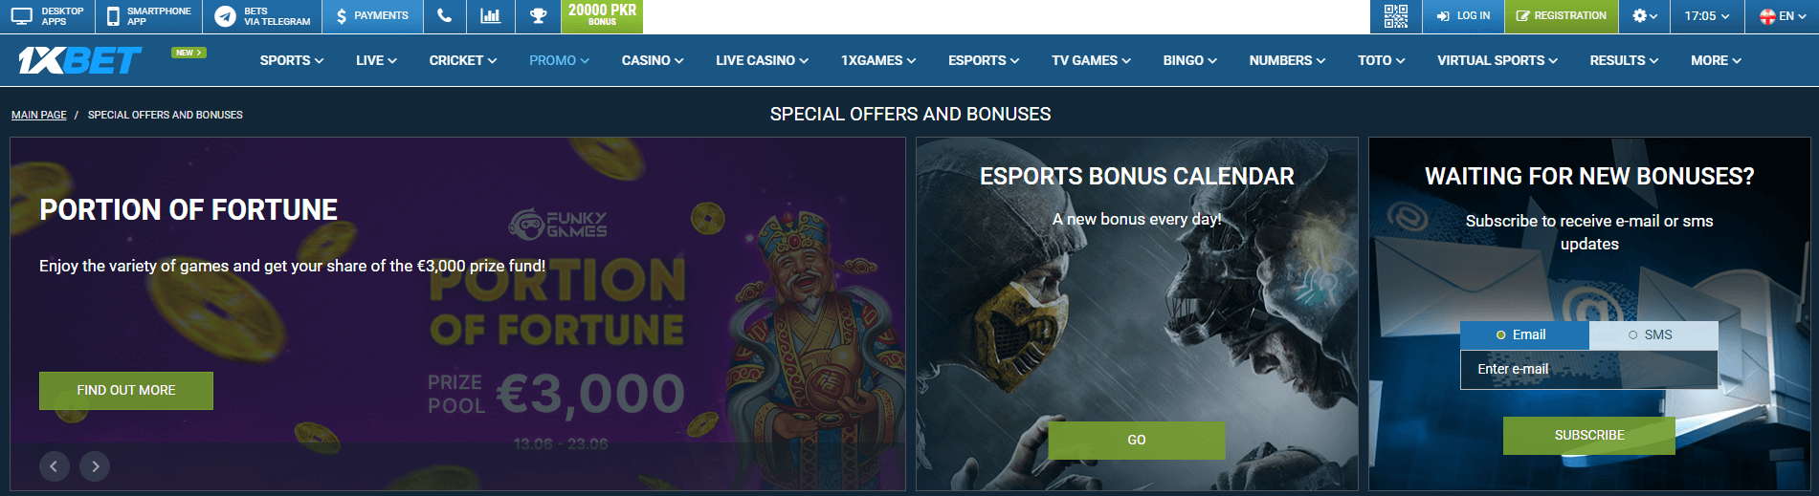Select the SMS radio option

(x=1653, y=334)
